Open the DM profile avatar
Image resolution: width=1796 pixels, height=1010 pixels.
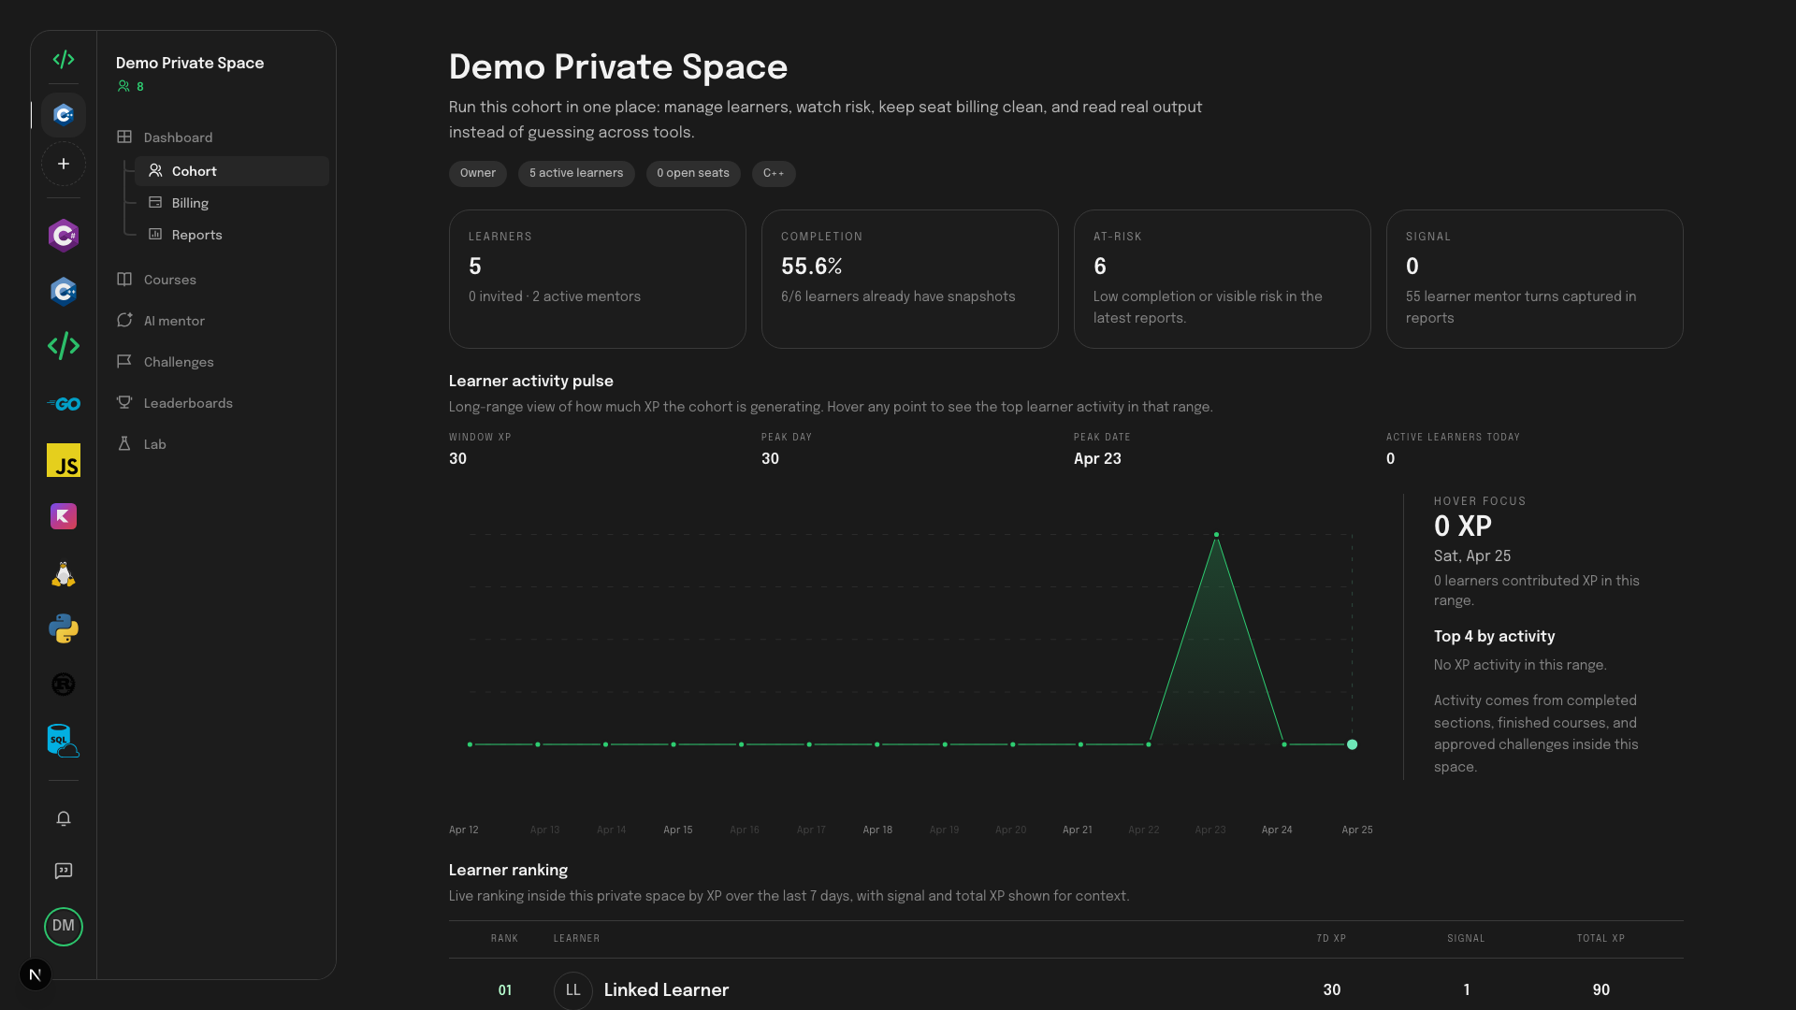64,927
